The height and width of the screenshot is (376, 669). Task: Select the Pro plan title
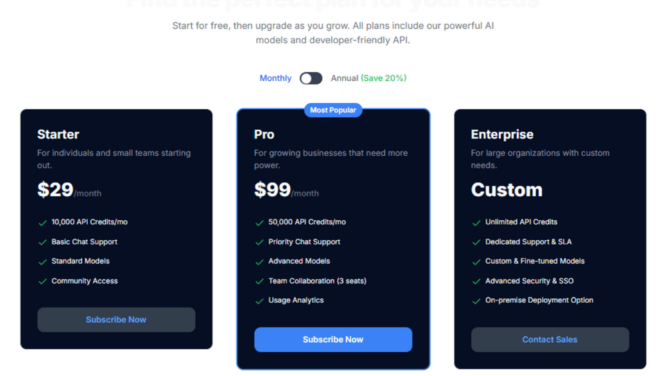[x=264, y=134]
